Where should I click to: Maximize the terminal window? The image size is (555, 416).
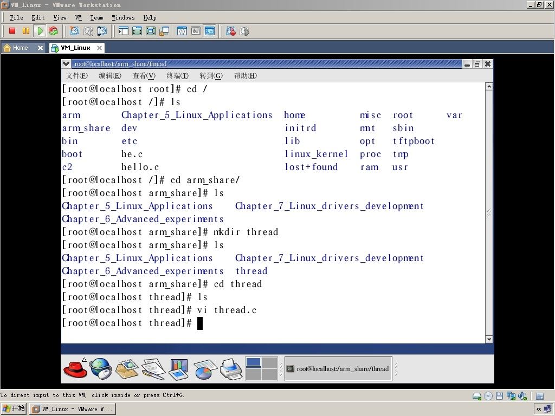pyautogui.click(x=477, y=64)
